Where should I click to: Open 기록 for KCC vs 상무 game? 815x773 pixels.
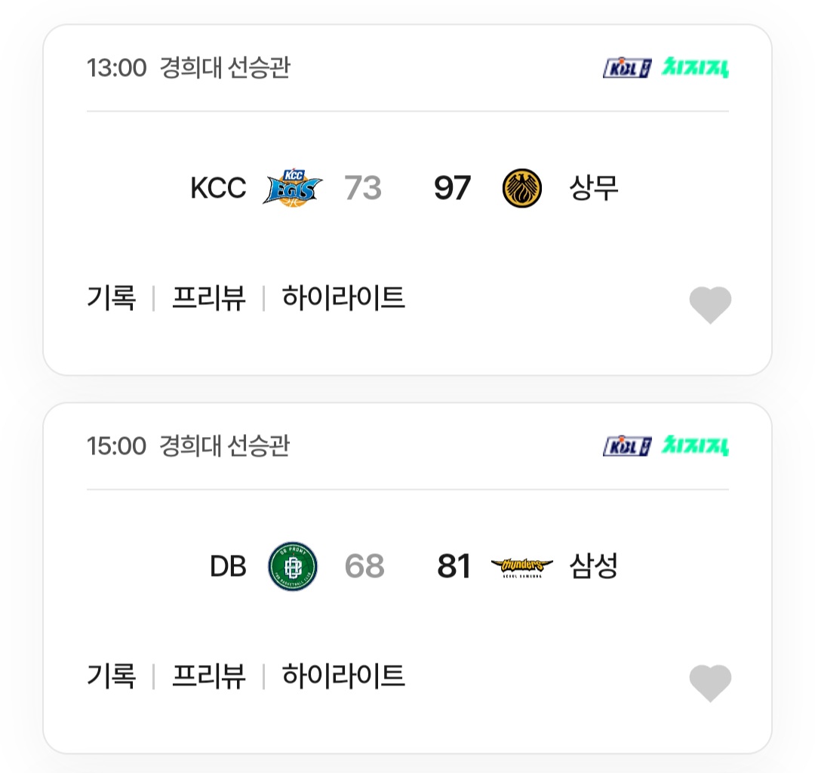pyautogui.click(x=111, y=298)
